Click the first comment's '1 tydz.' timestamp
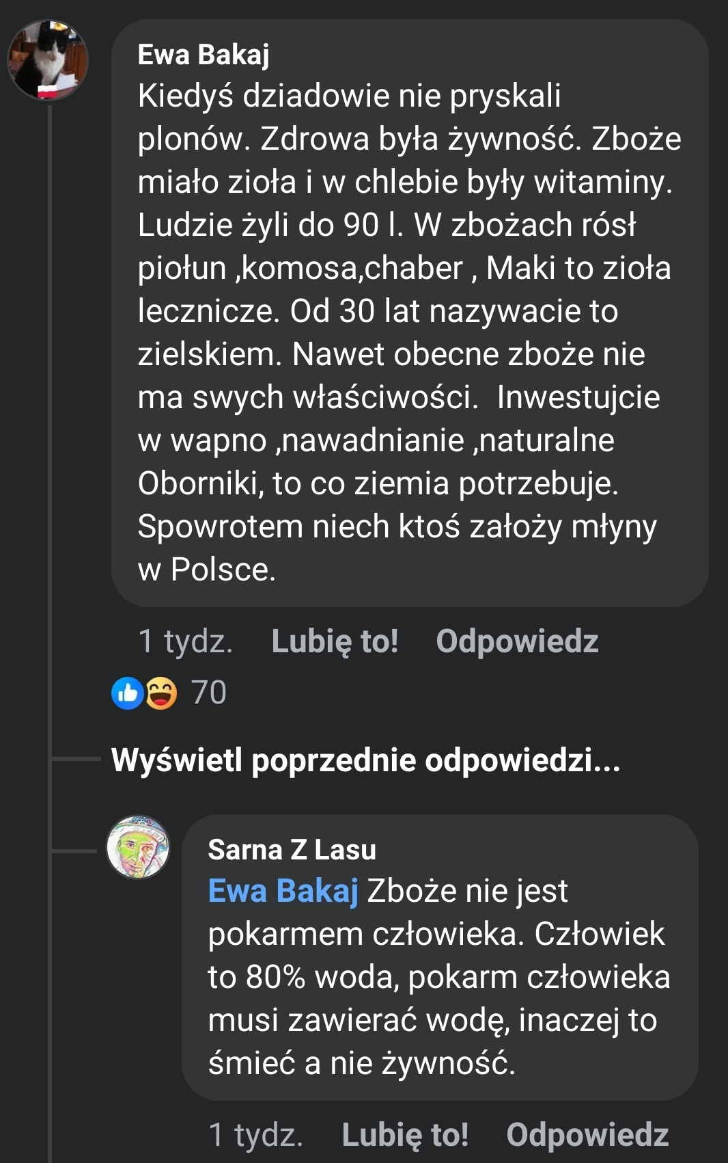 click(x=185, y=641)
